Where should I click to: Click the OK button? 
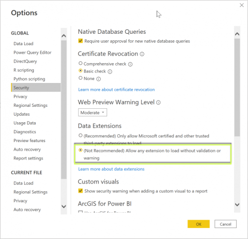coord(198,224)
